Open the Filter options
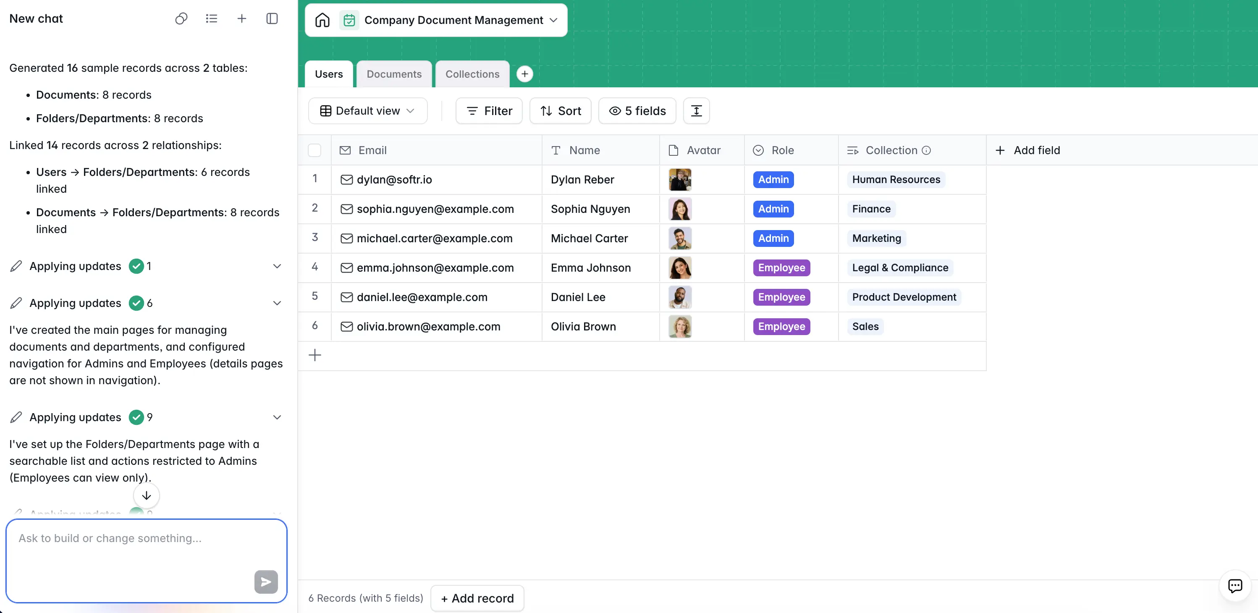The width and height of the screenshot is (1258, 613). point(489,111)
